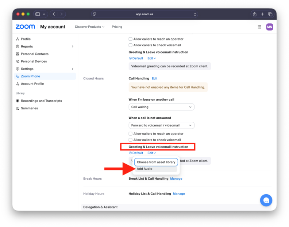Click Manage for Break List & Call Handling

pos(176,179)
